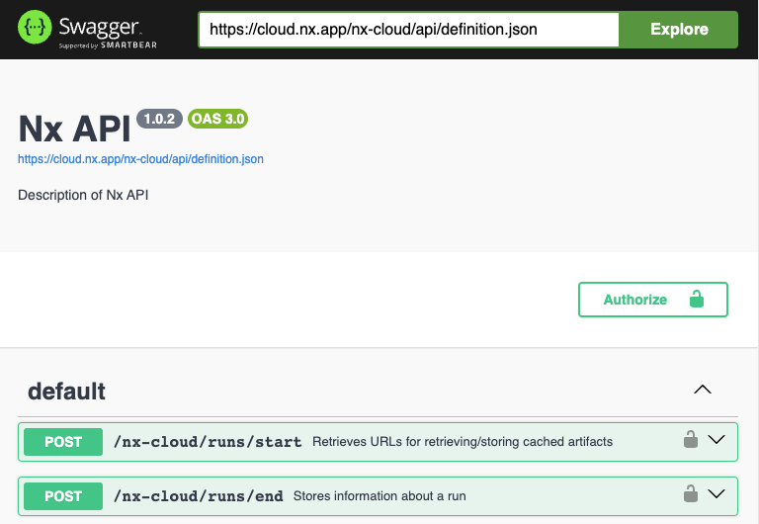This screenshot has height=524, width=759.
Task: Click the POST badge for runs/start
Action: (63, 442)
